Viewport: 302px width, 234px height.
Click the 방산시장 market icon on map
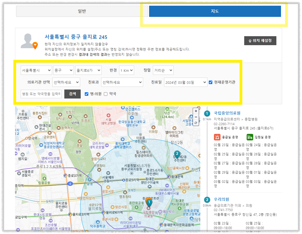pos(113,207)
